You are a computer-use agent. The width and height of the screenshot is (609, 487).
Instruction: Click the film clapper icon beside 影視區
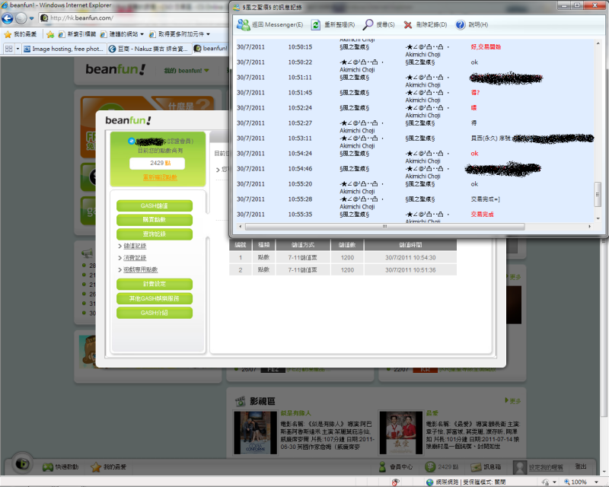point(241,401)
